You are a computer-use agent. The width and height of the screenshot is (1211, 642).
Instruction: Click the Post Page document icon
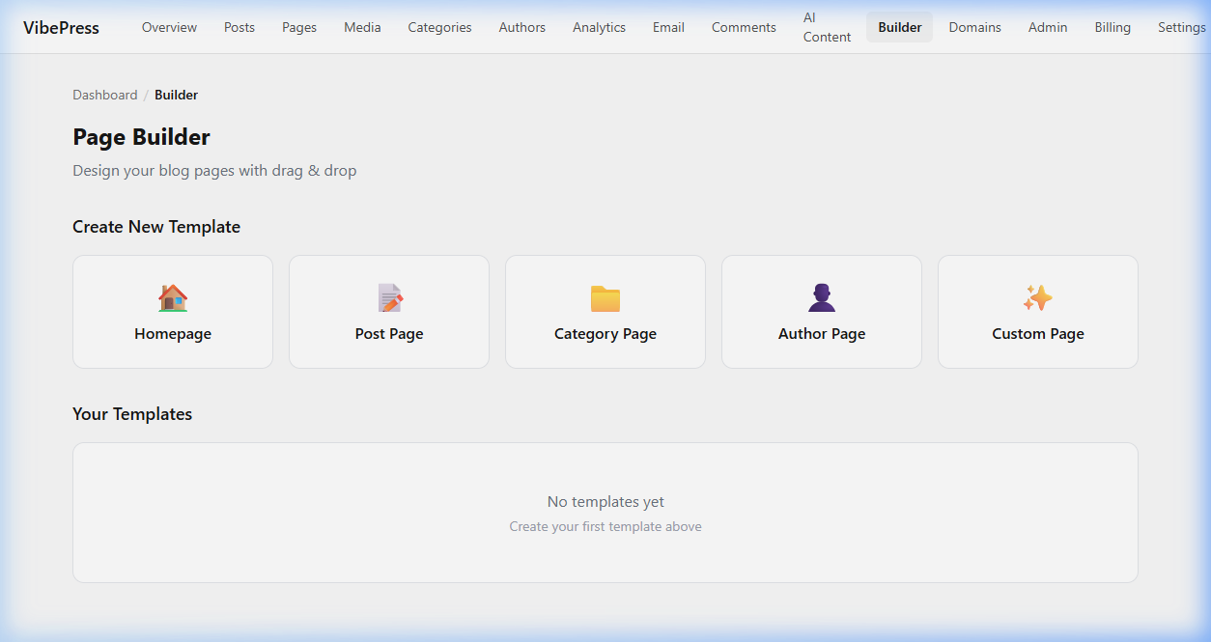coord(388,297)
